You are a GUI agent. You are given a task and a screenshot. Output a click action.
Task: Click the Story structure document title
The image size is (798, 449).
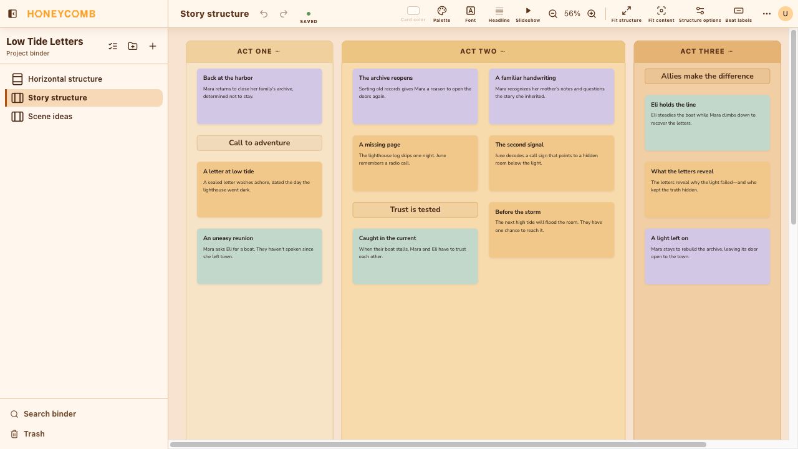tap(214, 14)
